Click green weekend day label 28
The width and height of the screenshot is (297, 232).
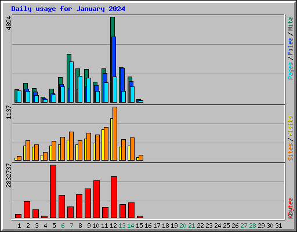click(252, 226)
